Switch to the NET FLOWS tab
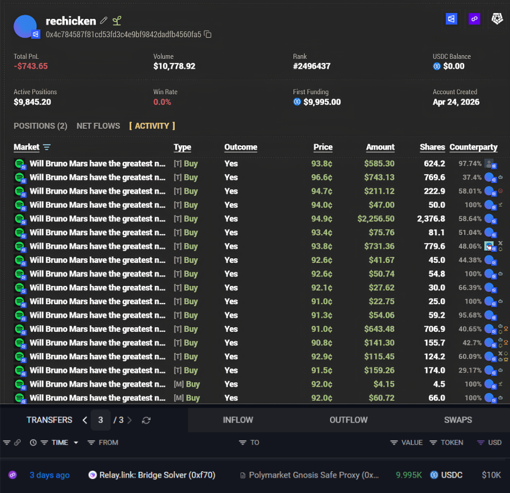The width and height of the screenshot is (510, 493). [x=98, y=126]
